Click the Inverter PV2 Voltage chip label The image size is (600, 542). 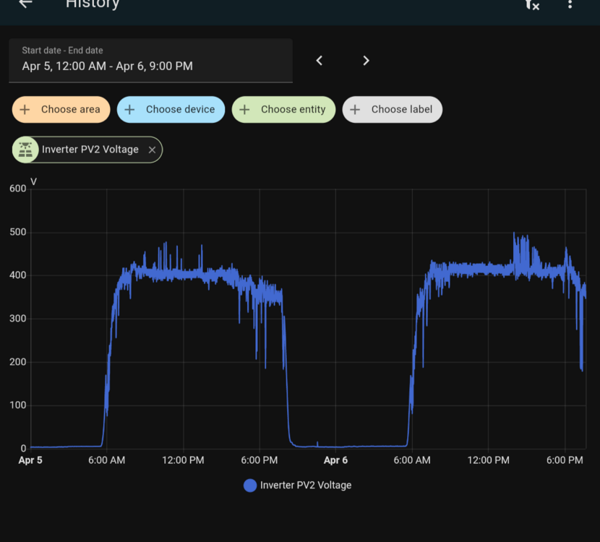(90, 150)
